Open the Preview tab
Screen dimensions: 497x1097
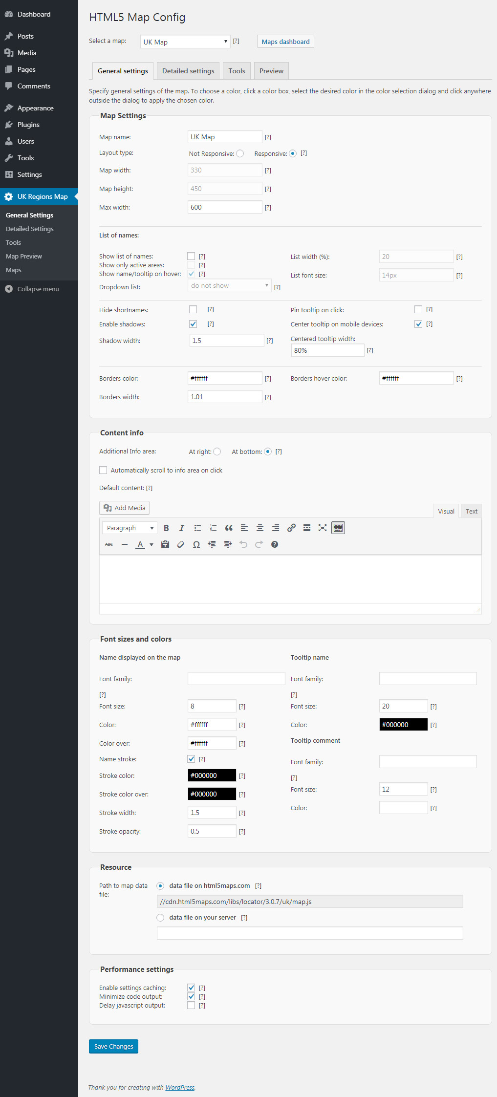271,71
